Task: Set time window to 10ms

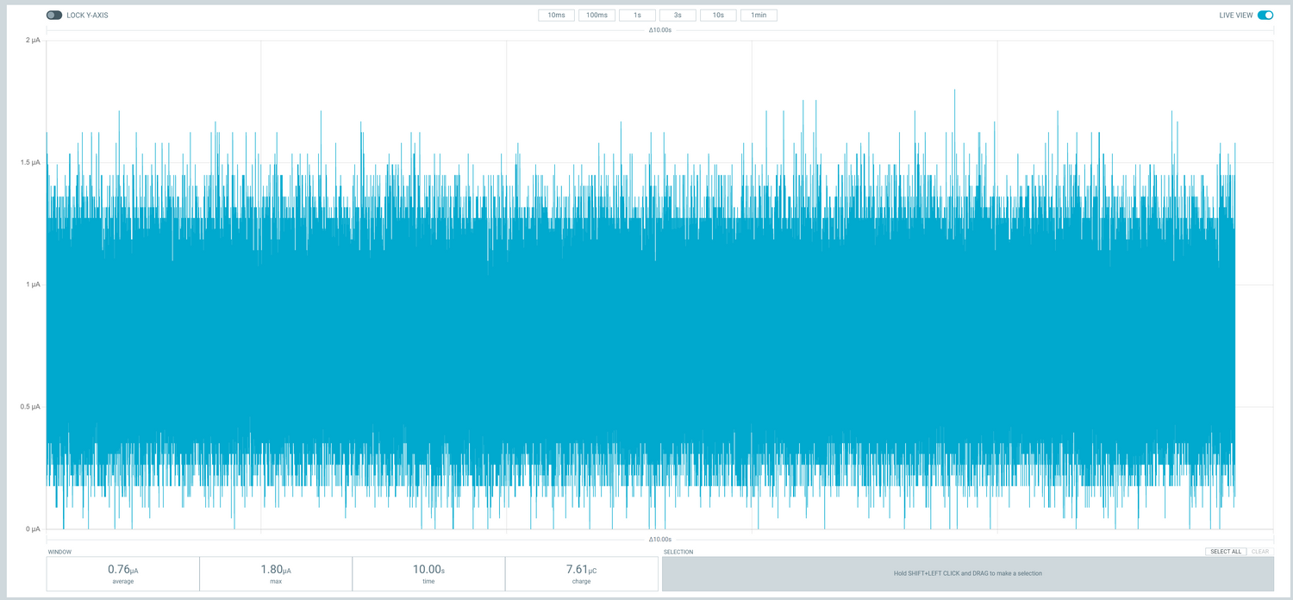Action: 556,16
